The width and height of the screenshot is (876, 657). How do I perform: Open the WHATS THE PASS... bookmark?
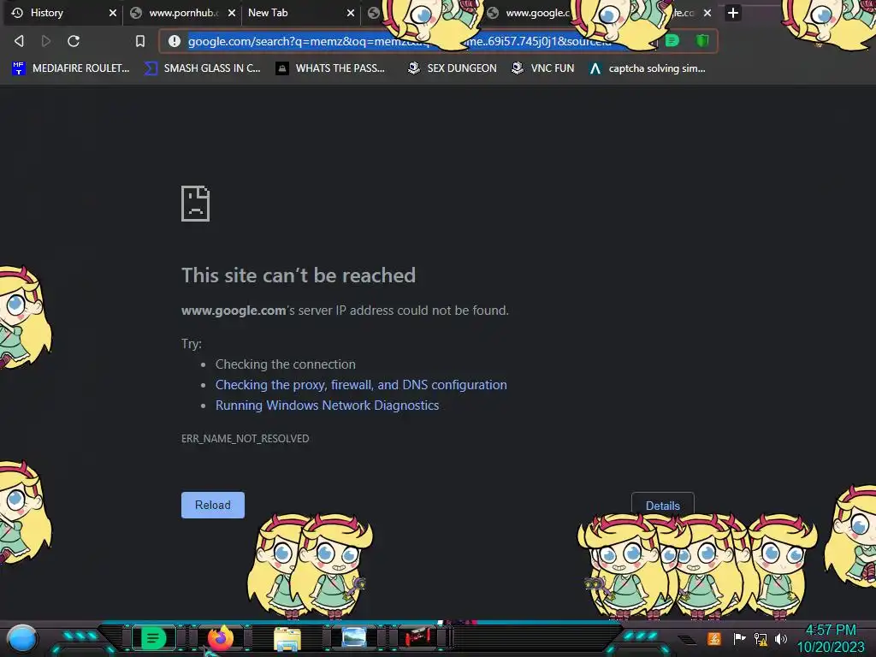[x=331, y=68]
